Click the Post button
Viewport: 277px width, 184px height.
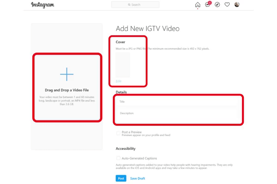click(121, 178)
